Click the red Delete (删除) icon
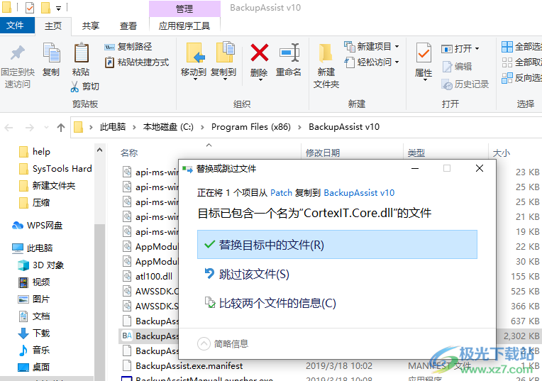 [259, 53]
